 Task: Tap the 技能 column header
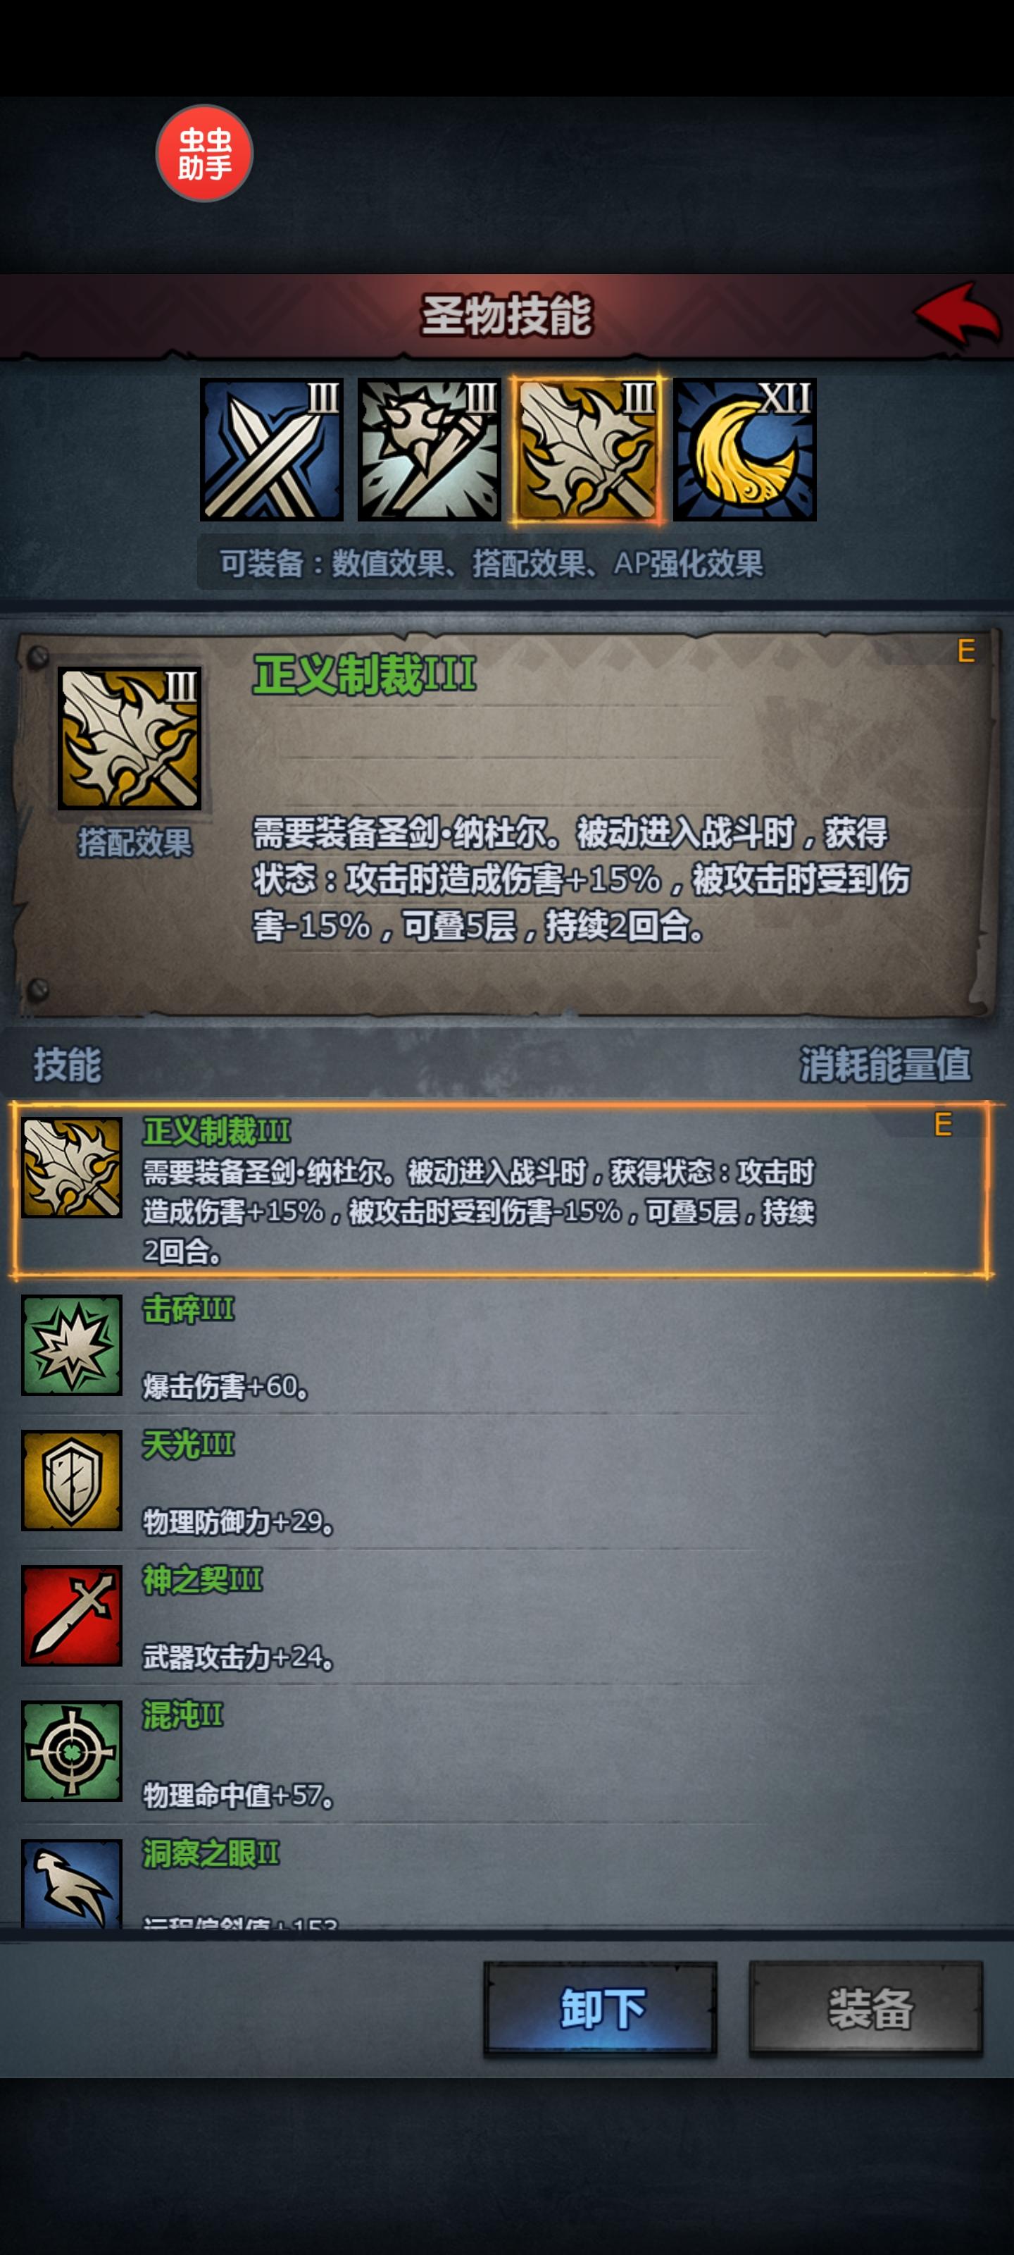[68, 1065]
